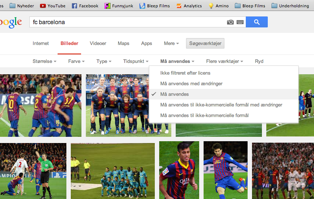Switch to the Videoer tab

[x=98, y=44]
